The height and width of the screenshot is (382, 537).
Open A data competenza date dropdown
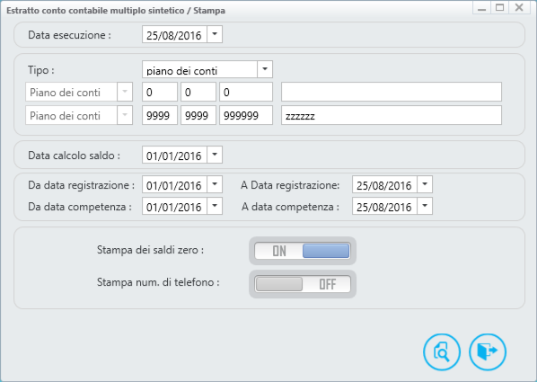tap(425, 206)
